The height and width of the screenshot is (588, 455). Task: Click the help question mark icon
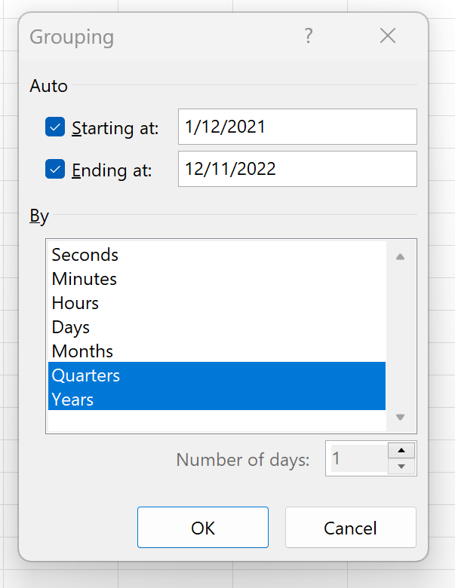[308, 36]
